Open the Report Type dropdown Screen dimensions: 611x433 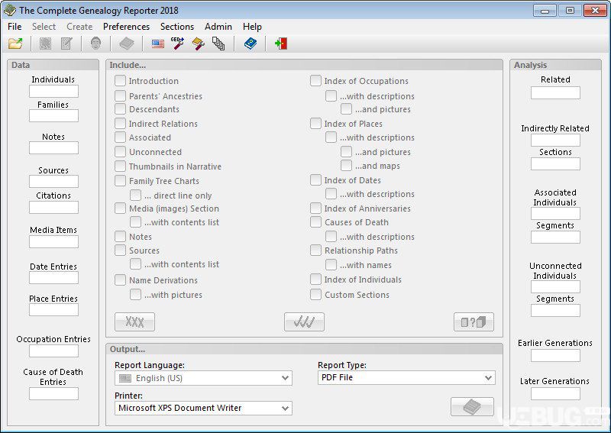(406, 377)
